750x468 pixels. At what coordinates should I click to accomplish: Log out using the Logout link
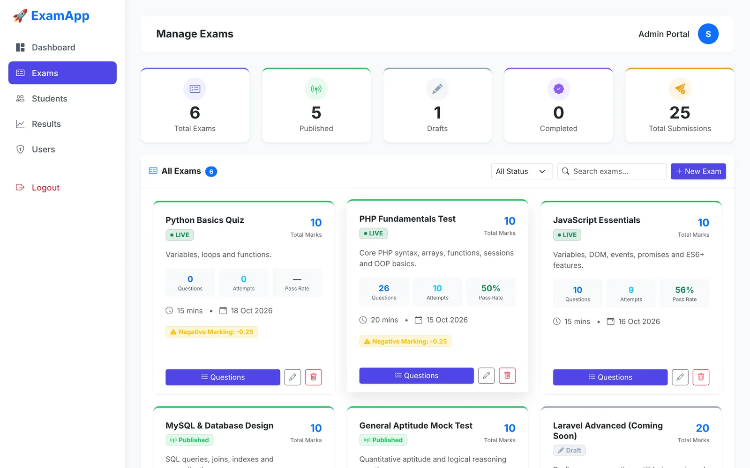(62, 188)
